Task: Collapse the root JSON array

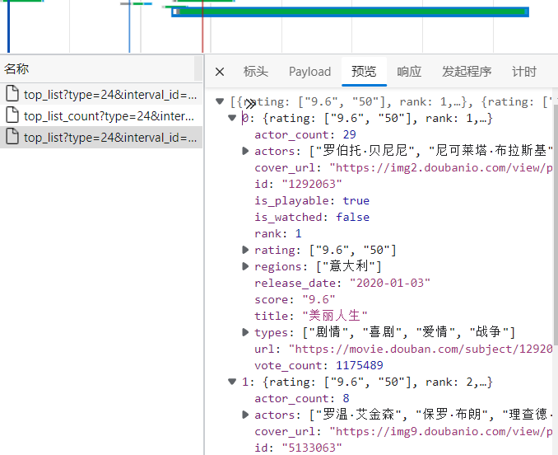Action: coord(220,101)
